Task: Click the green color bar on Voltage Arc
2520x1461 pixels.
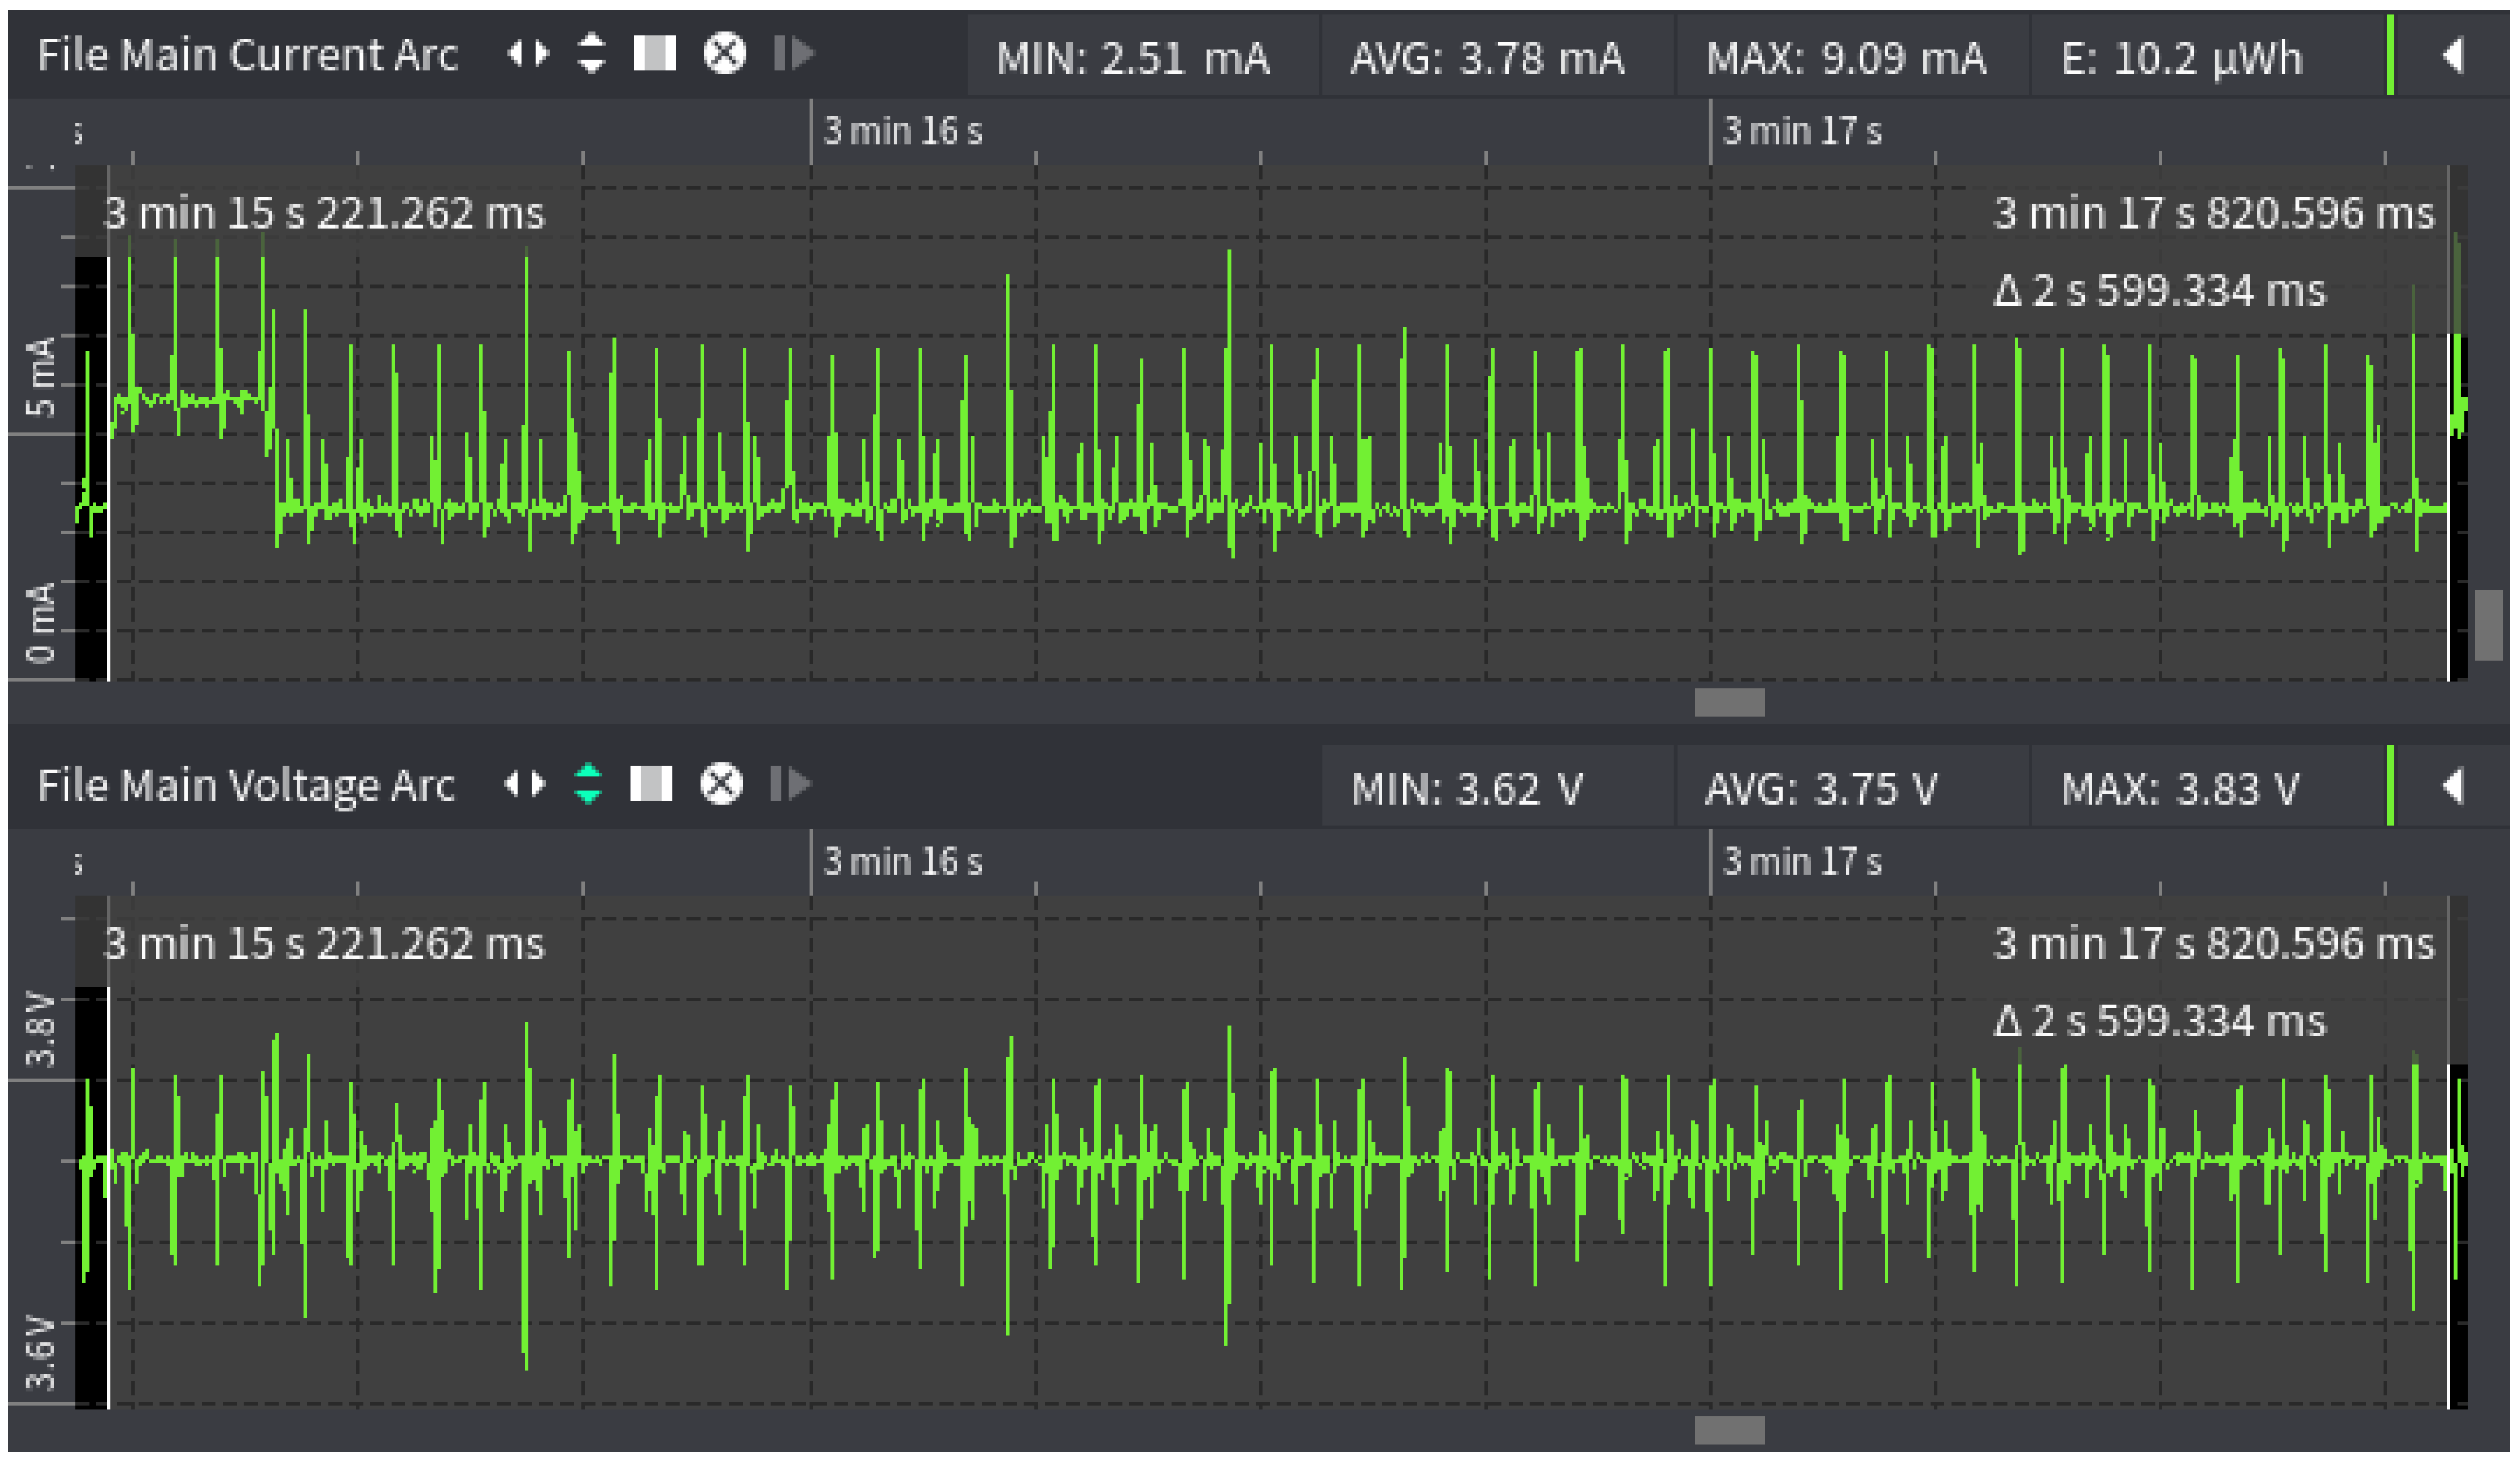Action: pyautogui.click(x=2390, y=786)
